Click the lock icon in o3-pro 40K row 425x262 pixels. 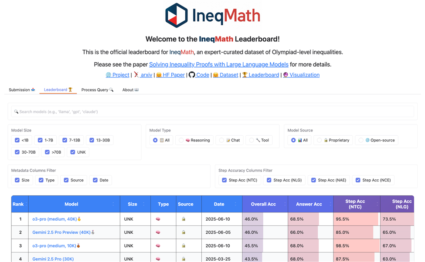(184, 219)
